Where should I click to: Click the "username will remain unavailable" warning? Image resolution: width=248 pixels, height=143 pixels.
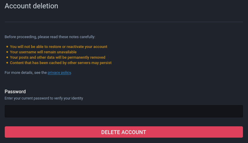[43, 52]
